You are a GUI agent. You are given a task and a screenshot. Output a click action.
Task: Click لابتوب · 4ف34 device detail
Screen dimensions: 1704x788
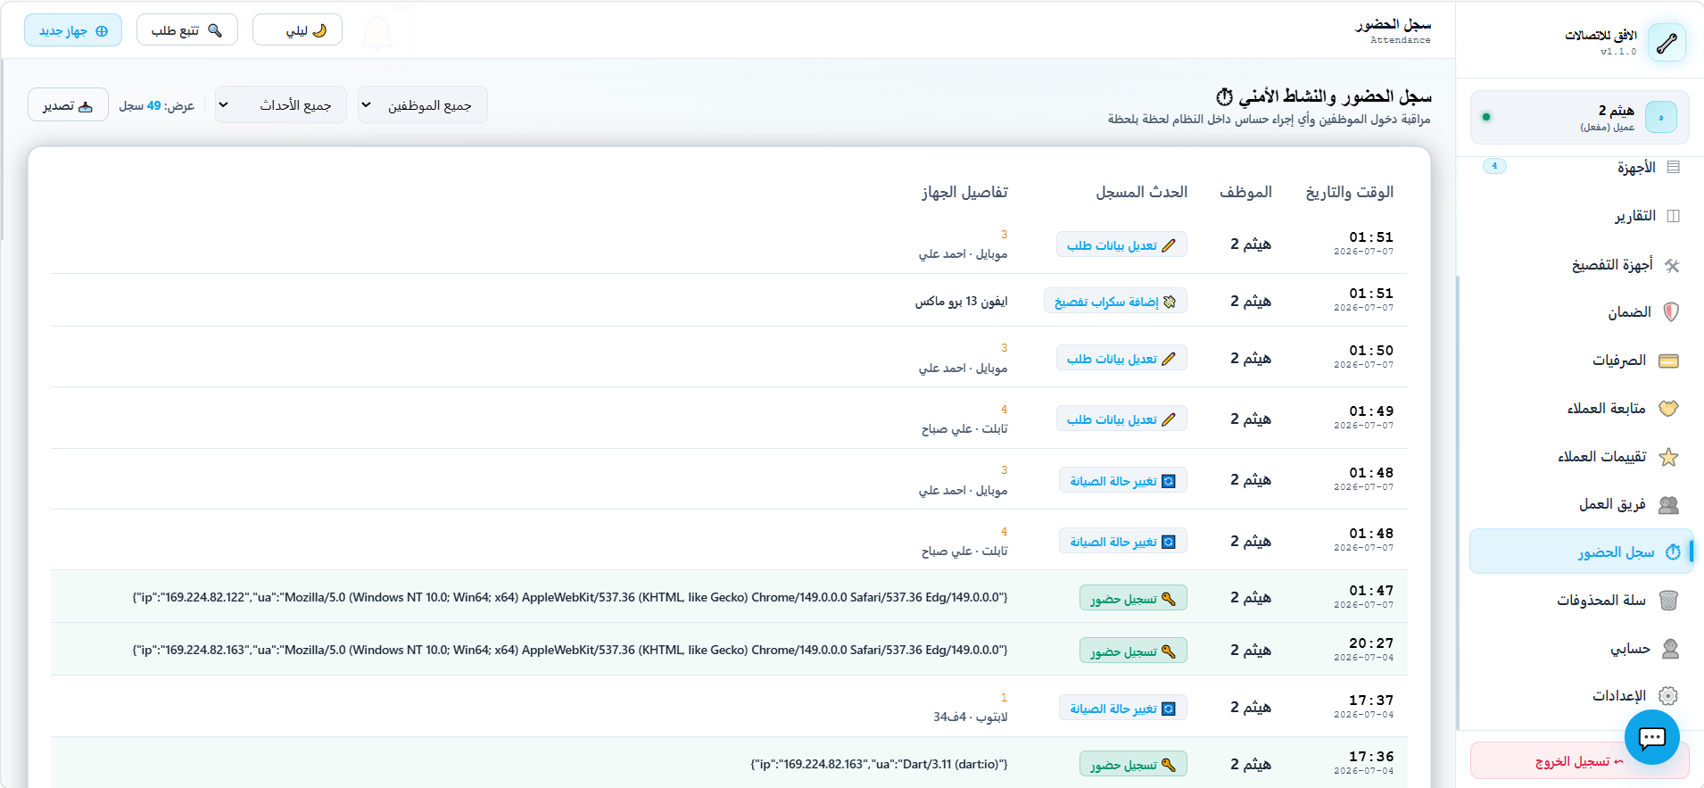[x=971, y=717]
